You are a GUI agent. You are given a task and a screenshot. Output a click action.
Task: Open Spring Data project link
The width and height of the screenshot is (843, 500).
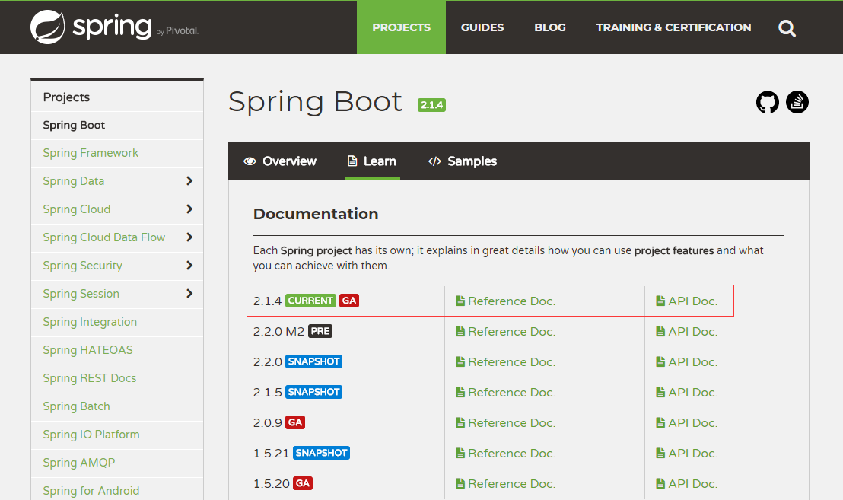74,181
